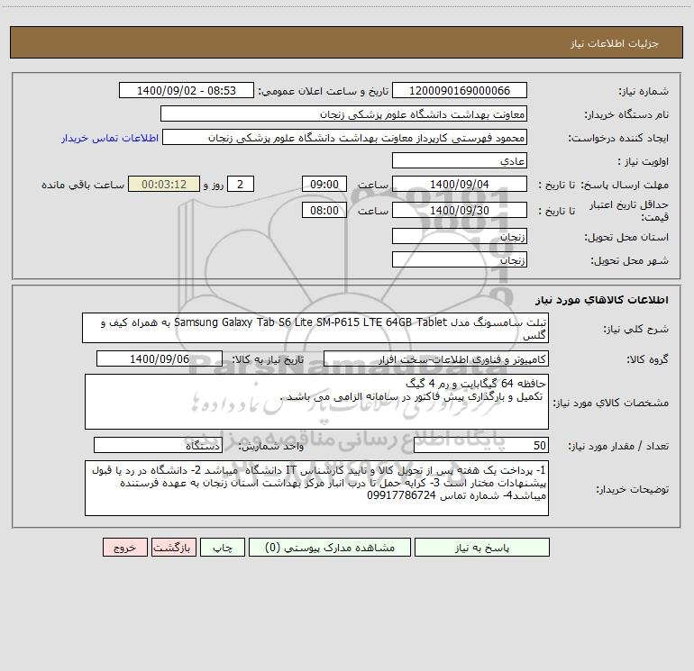Click the delivery province field 'زنجان'
The image size is (694, 671).
tap(460, 236)
